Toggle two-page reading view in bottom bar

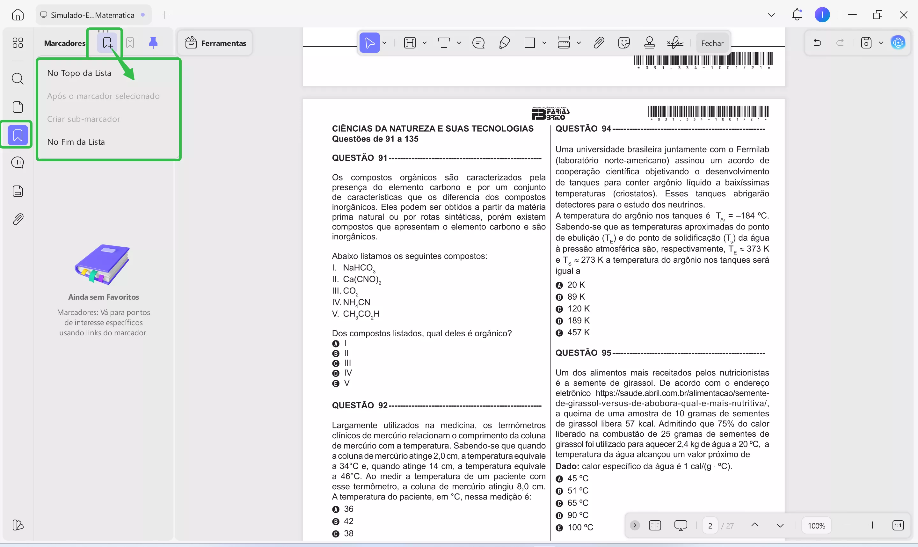coord(655,525)
